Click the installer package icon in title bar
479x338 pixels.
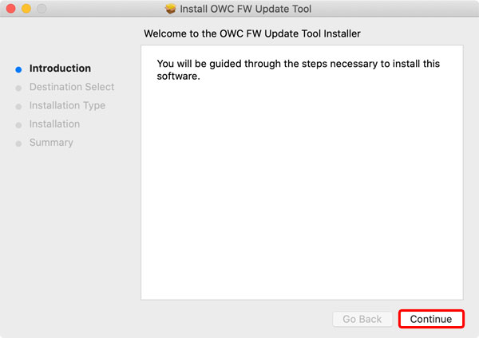pyautogui.click(x=170, y=10)
